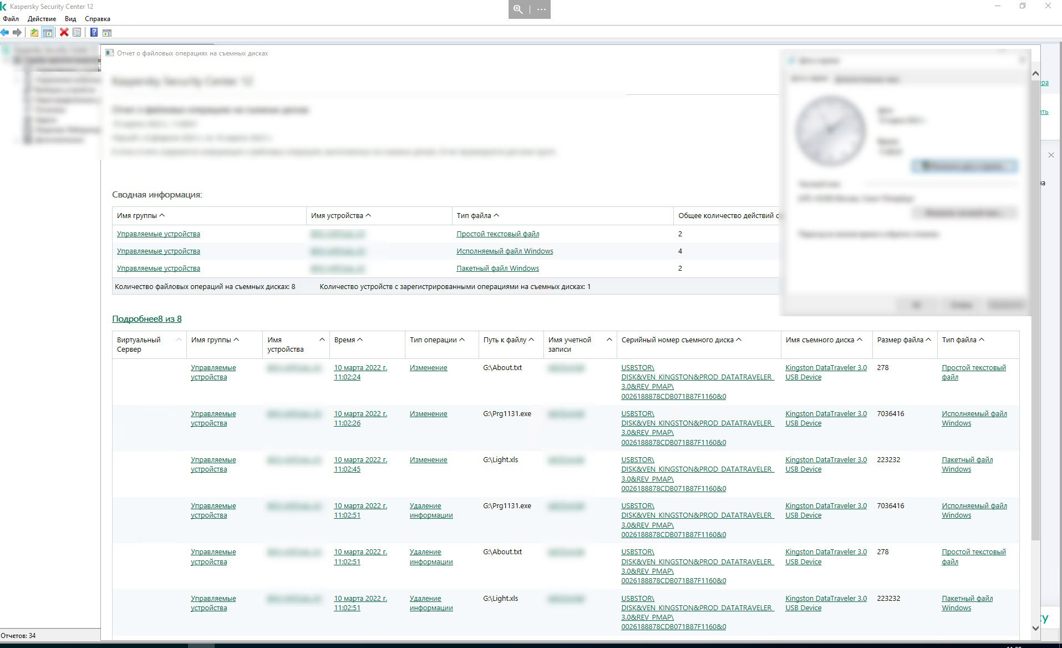This screenshot has height=648, width=1062.
Task: Go back with the blue Back arrow
Action: click(x=5, y=33)
